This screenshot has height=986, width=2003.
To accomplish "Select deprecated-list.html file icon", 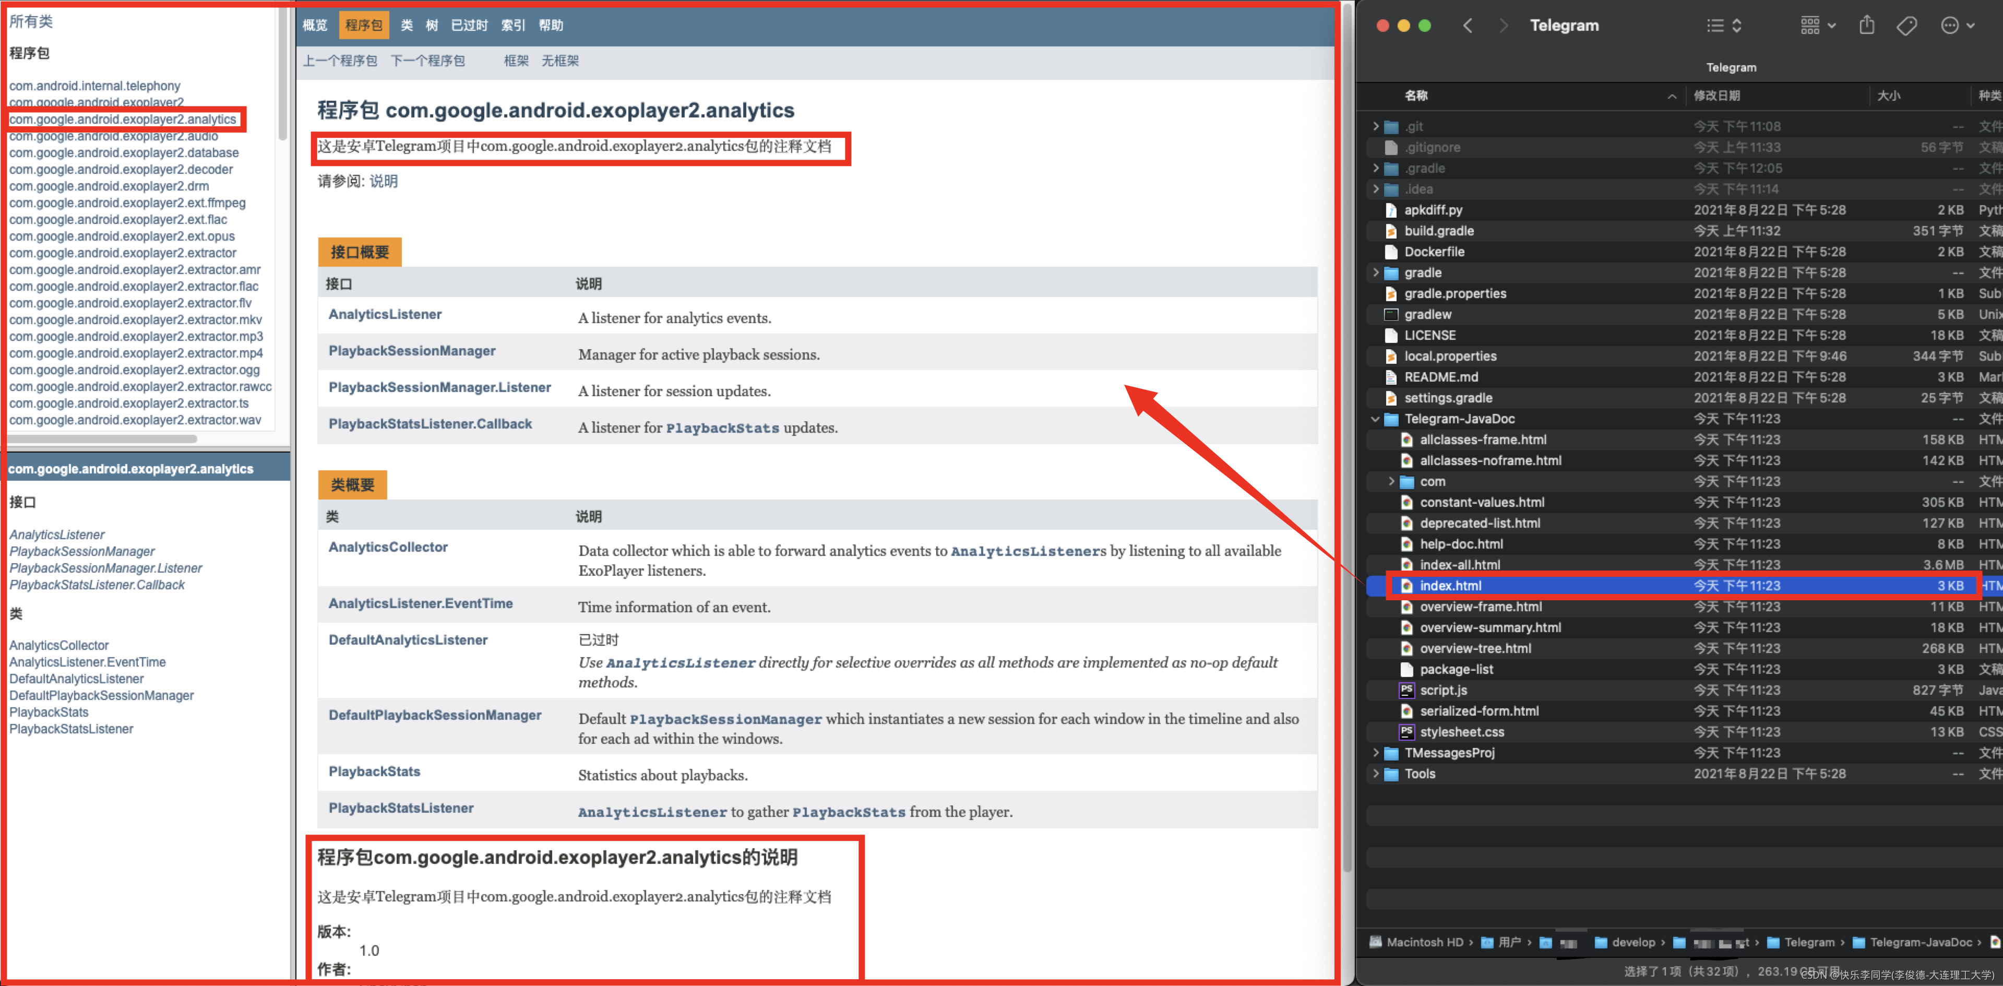I will [x=1406, y=524].
